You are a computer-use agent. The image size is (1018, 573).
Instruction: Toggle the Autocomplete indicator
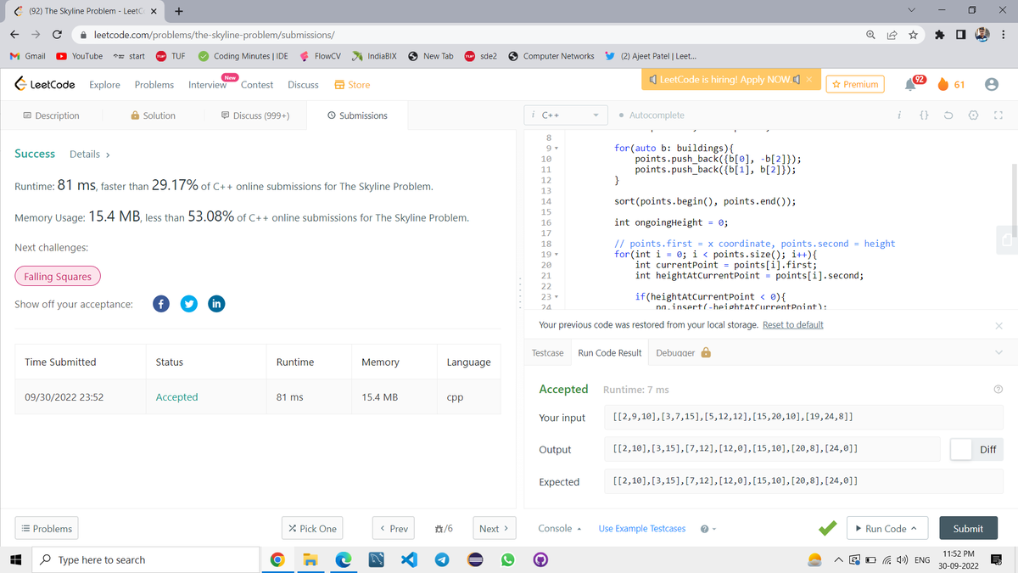point(652,115)
